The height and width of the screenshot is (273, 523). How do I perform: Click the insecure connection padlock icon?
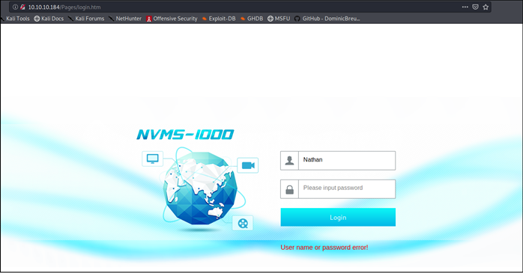[22, 7]
